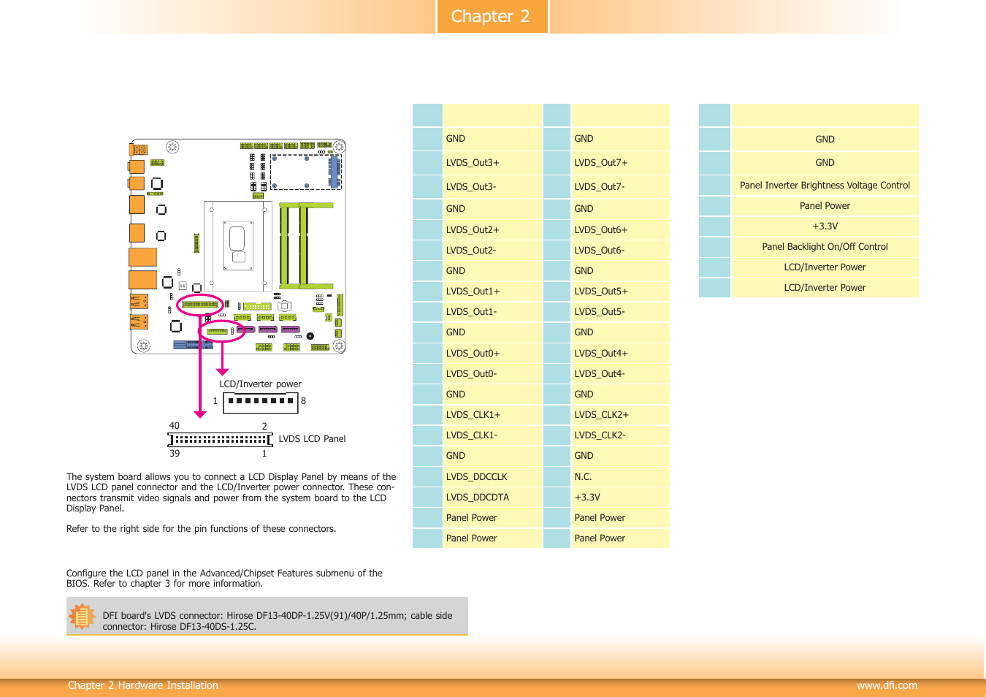This screenshot has width=986, height=697.
Task: Select the Panel Backlight On/Off Control cell
Action: click(825, 247)
